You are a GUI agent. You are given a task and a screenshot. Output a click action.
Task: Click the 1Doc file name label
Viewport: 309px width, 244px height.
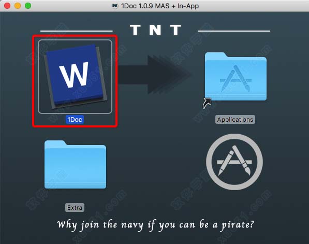pos(75,120)
